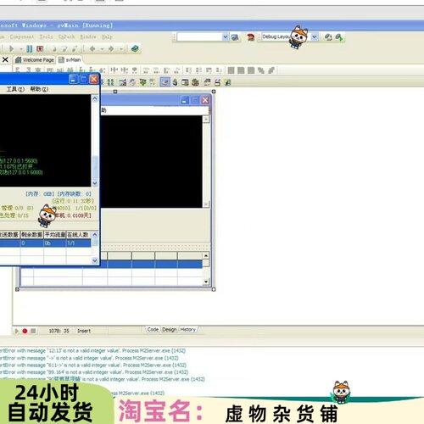Click the Step Over debug icon

64,49
